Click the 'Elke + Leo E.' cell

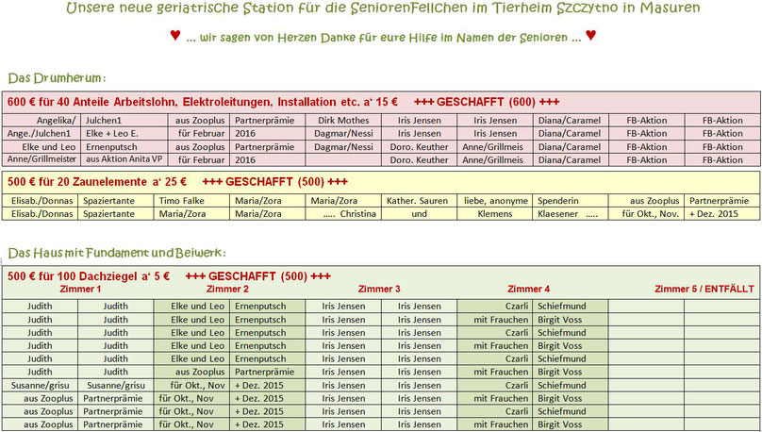click(x=112, y=134)
